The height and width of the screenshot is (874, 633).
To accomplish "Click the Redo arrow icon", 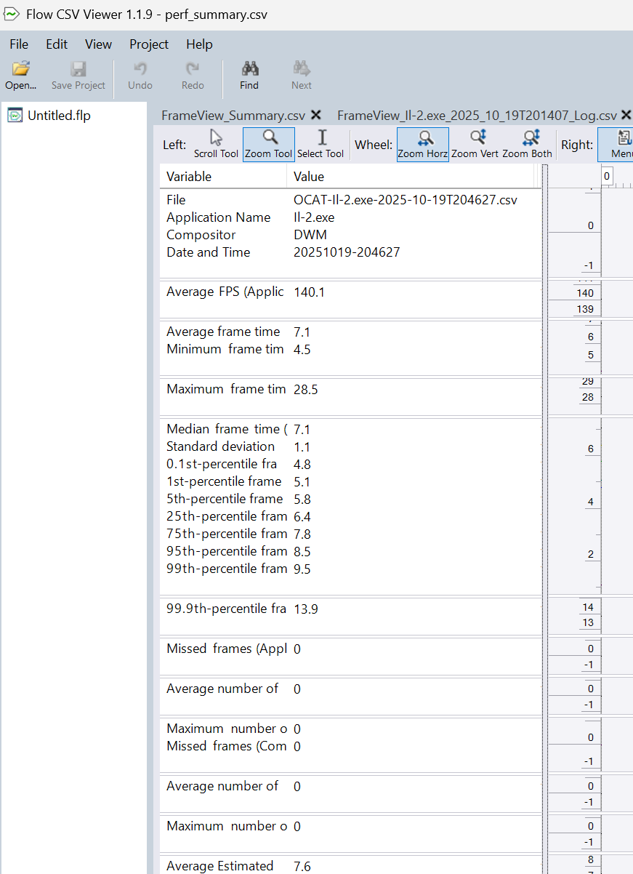I will [x=193, y=68].
